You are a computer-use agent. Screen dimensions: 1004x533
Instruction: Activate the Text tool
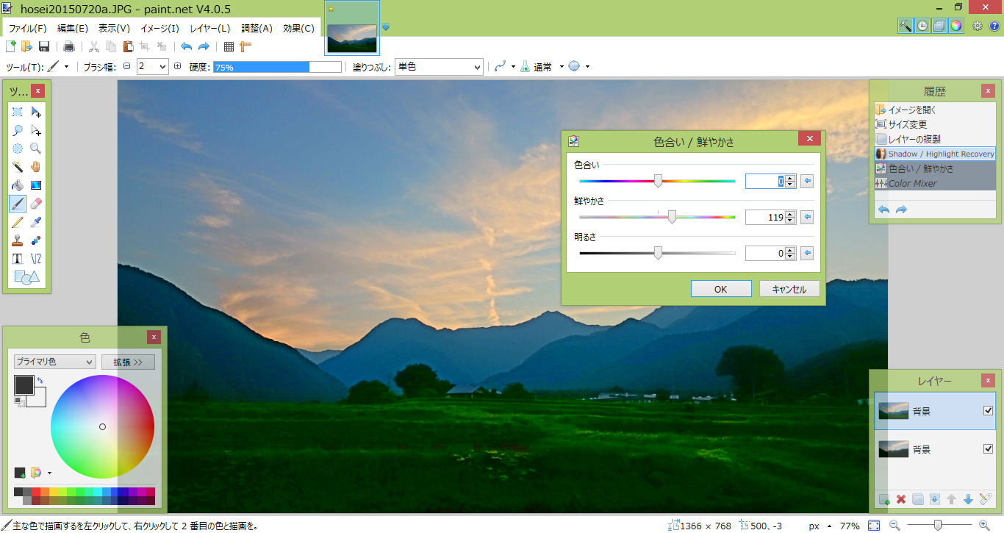pyautogui.click(x=18, y=259)
